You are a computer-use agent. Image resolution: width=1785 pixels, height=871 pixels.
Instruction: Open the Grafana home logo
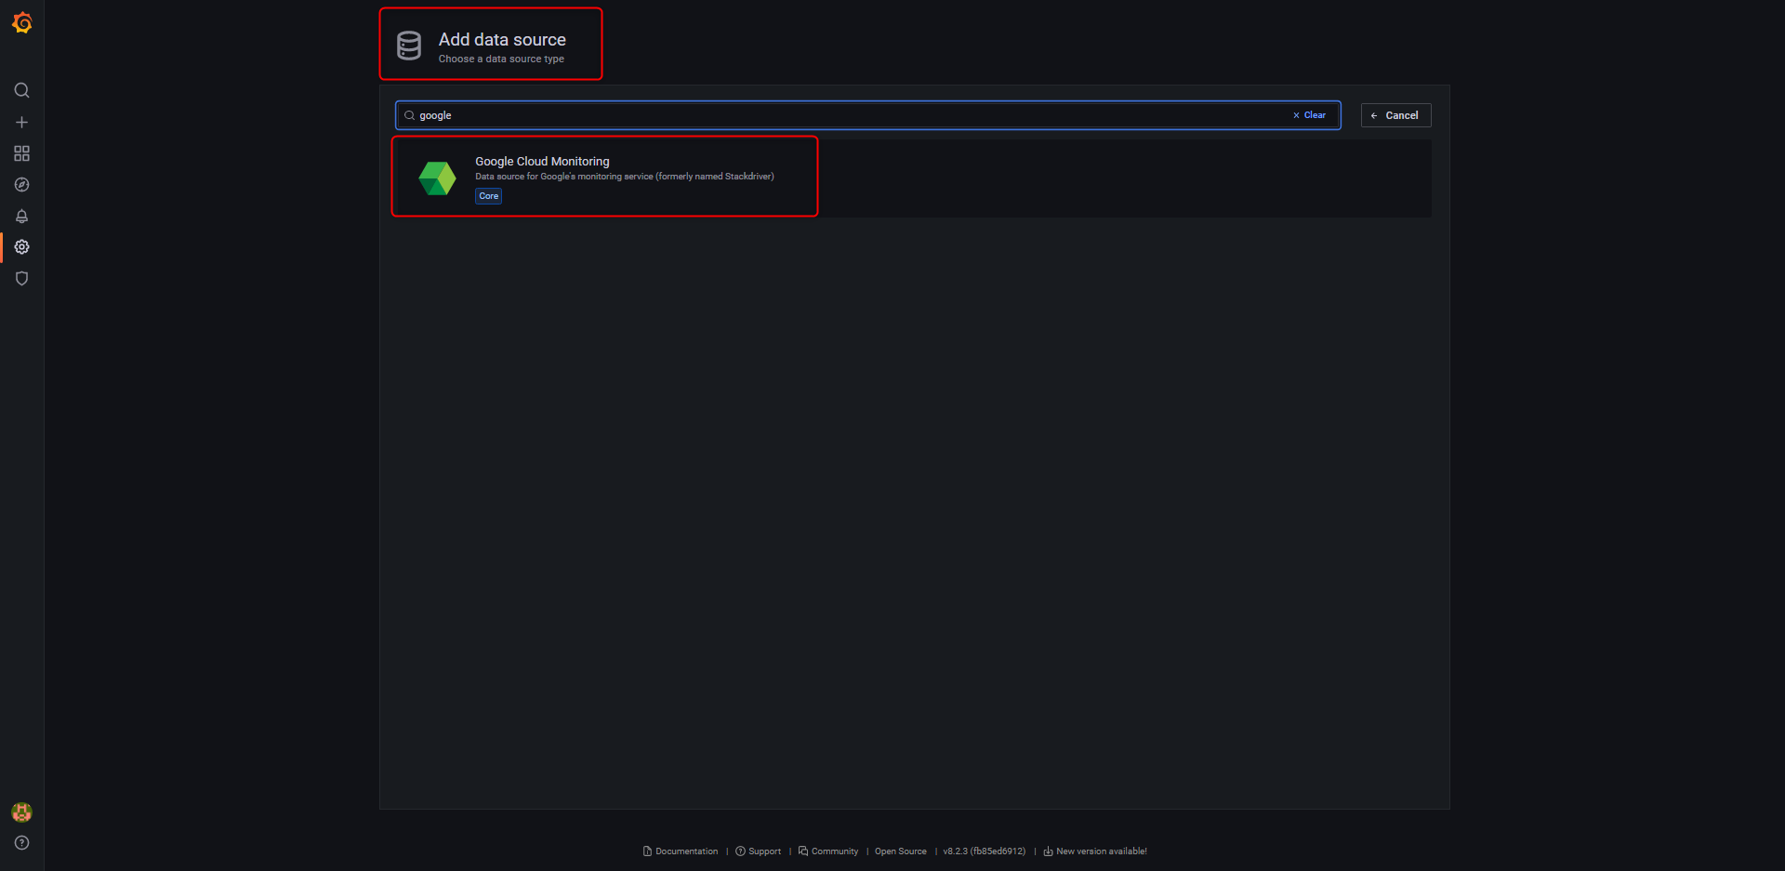click(x=22, y=22)
